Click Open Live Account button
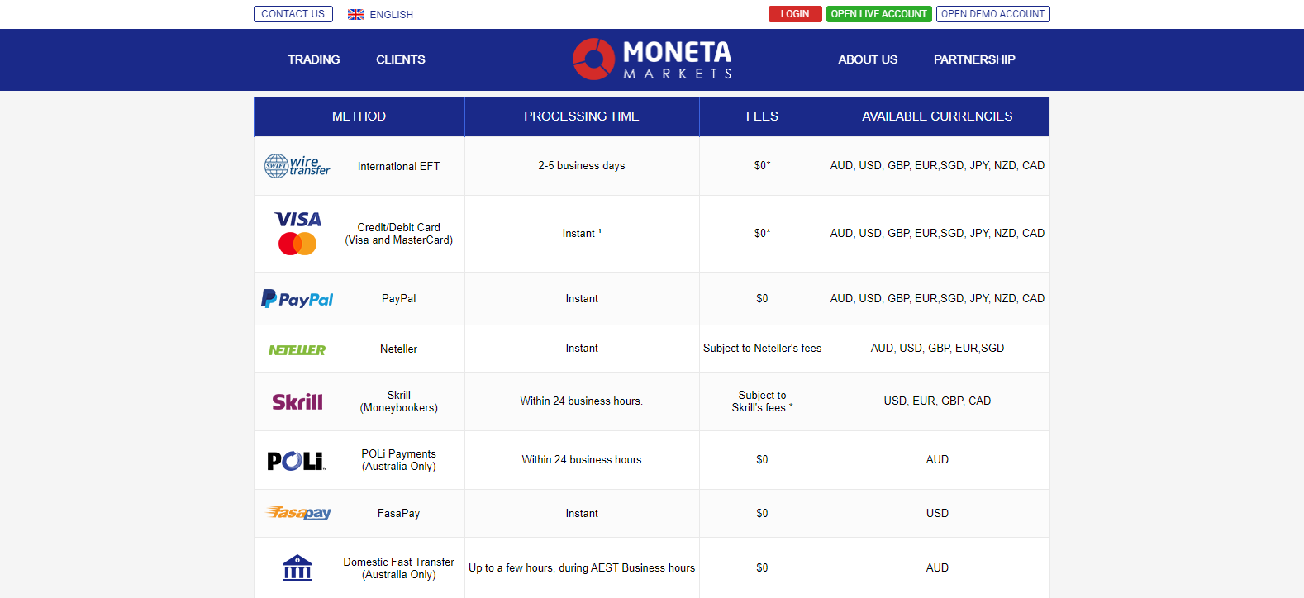Screen dimensions: 1304x598 pos(879,14)
